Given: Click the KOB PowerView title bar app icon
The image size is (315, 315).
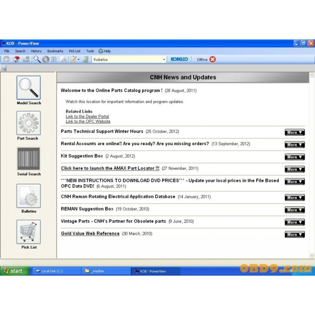Looking at the screenshot, I should [x=3, y=43].
